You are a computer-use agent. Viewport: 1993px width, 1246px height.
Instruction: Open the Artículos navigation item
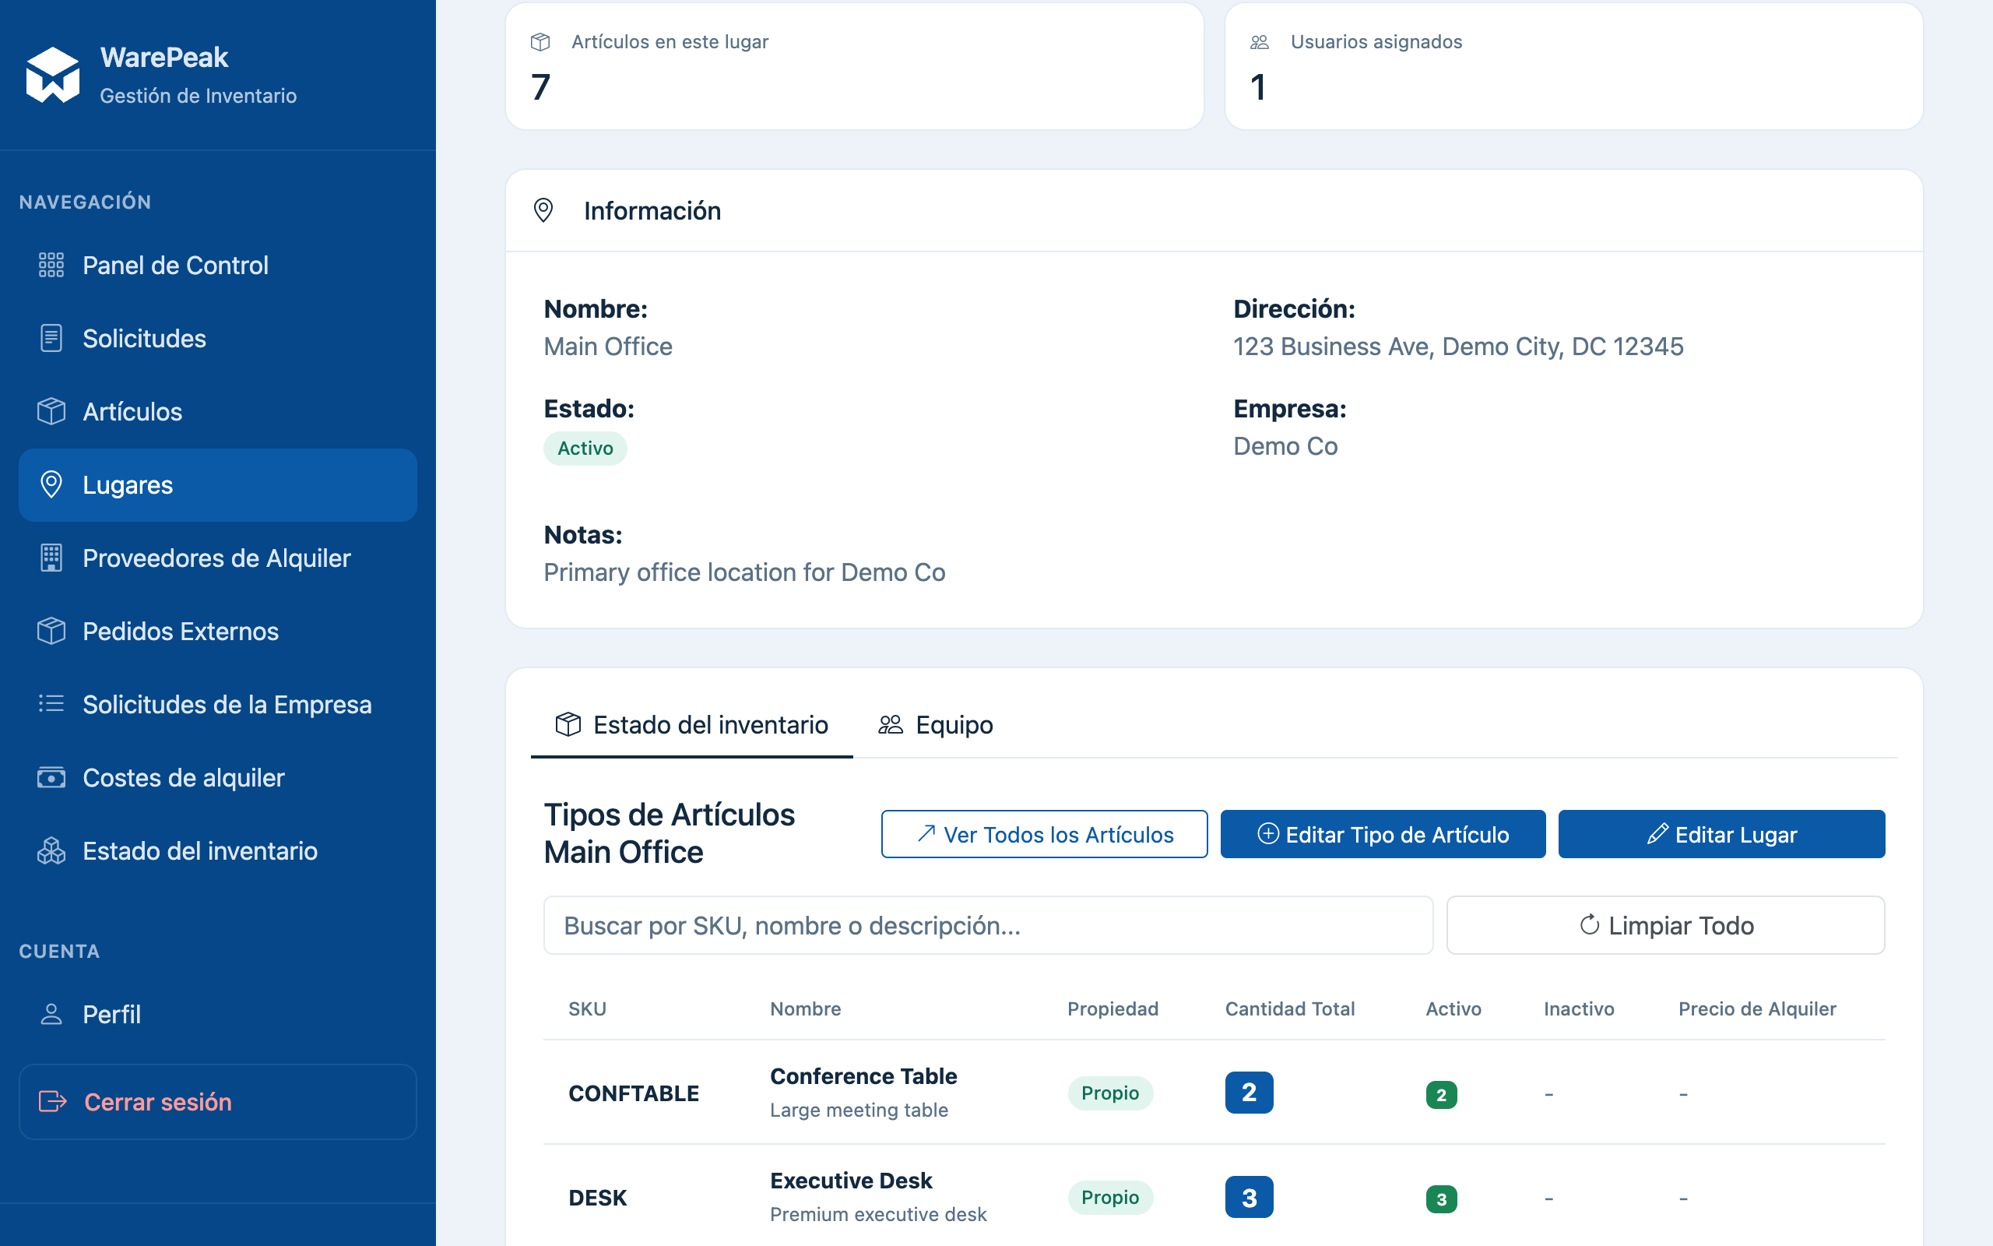(x=217, y=411)
